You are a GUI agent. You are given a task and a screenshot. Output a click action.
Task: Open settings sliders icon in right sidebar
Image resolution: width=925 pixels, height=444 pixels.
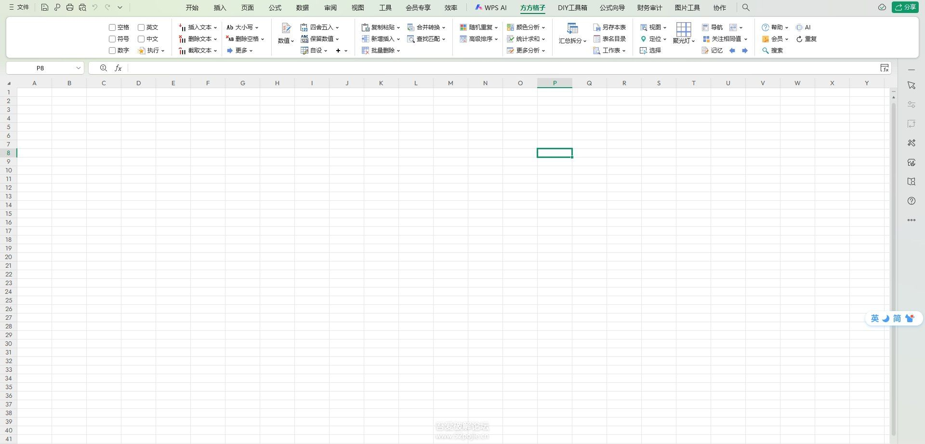click(912, 104)
